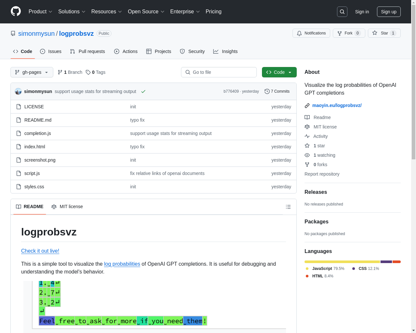Open the gh-pages branch selector dropdown
The image size is (416, 333).
click(32, 72)
